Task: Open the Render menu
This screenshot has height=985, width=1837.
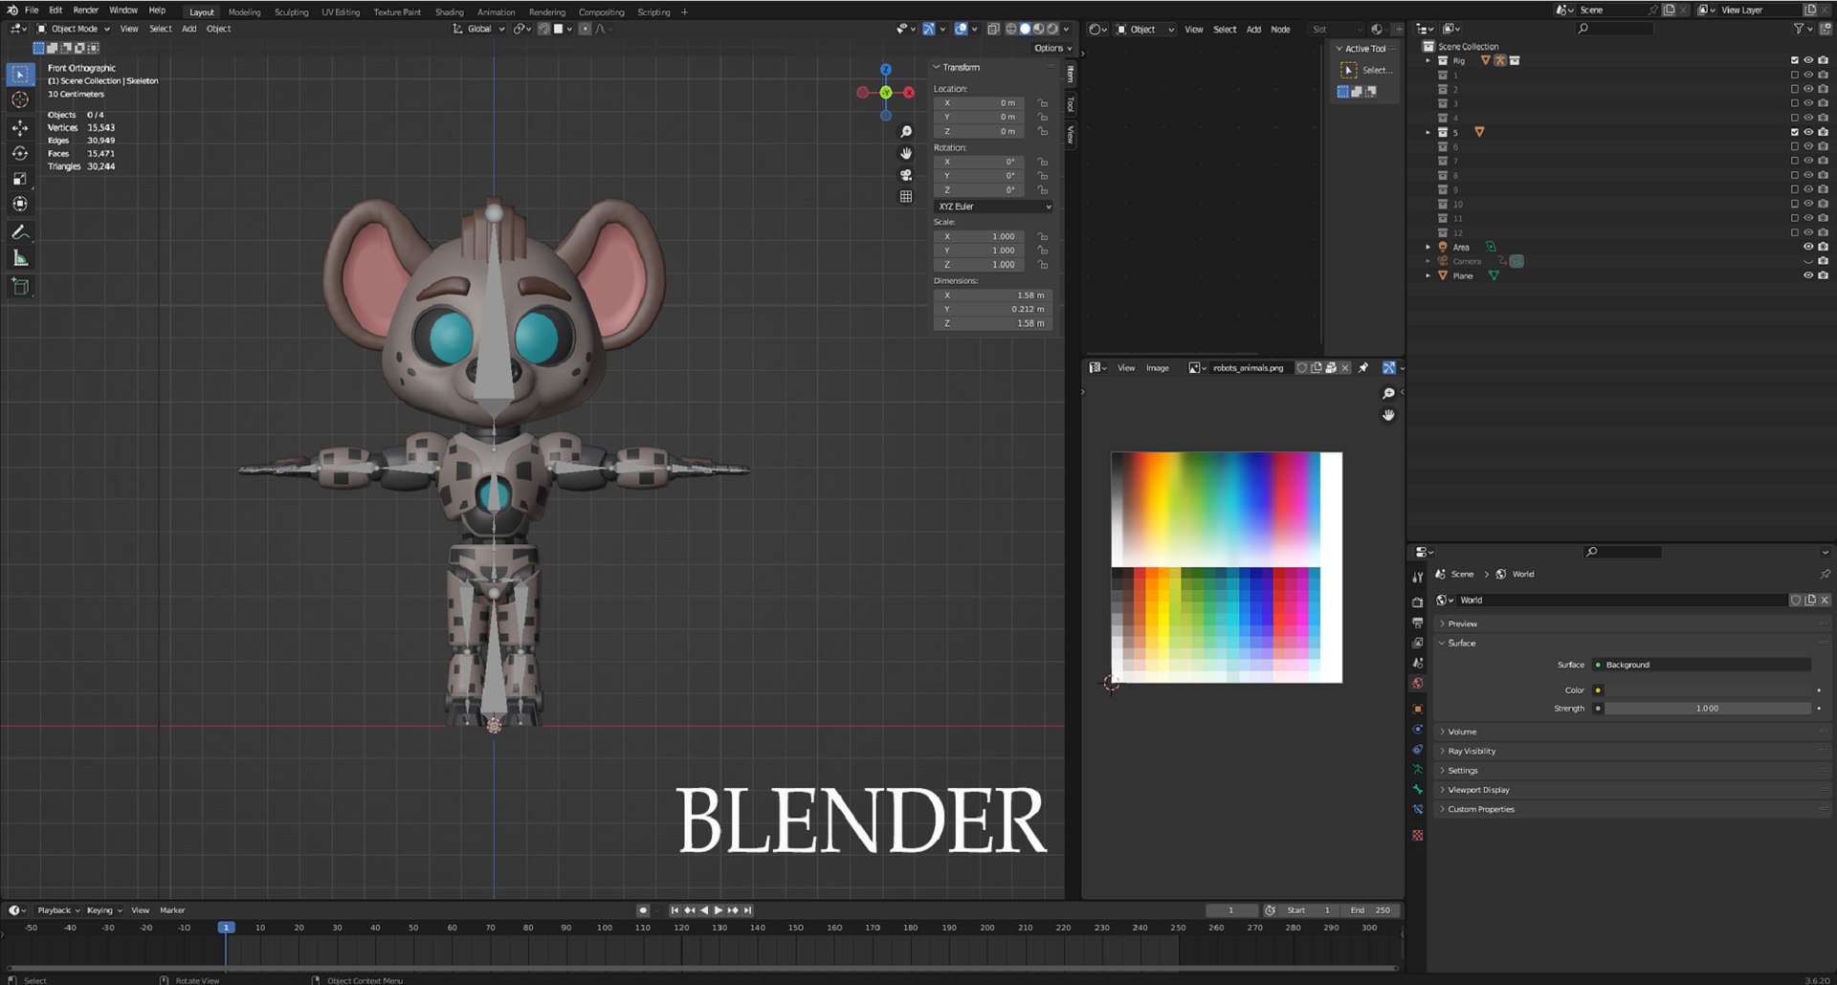Action: coord(85,11)
